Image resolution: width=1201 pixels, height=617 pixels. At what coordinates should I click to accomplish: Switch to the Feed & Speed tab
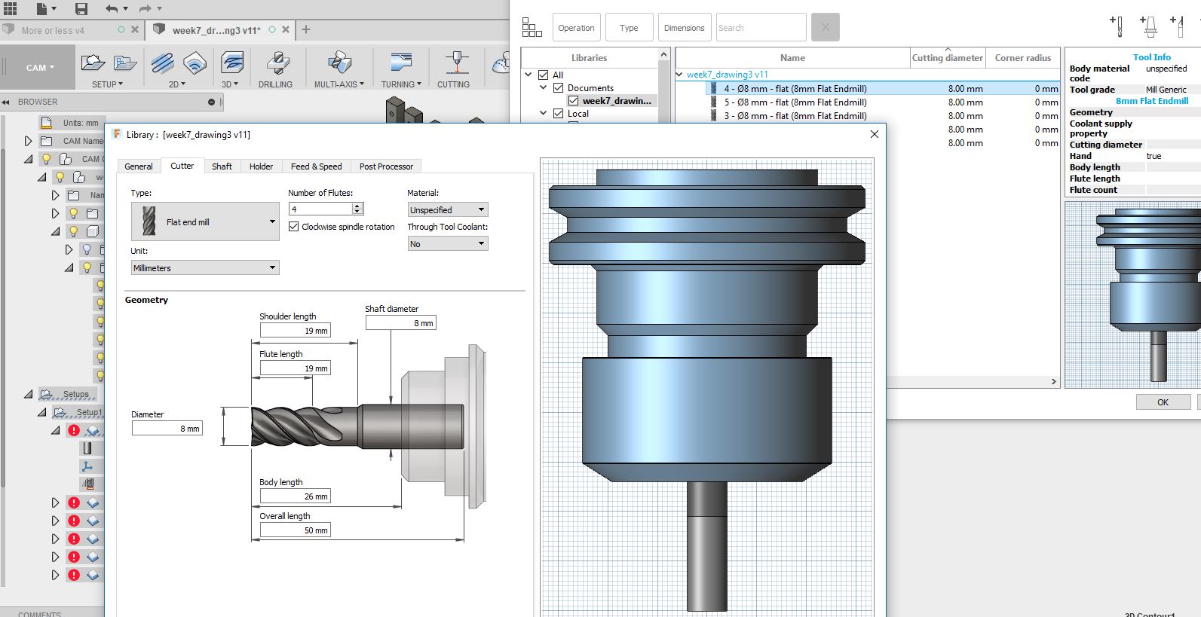click(x=316, y=166)
